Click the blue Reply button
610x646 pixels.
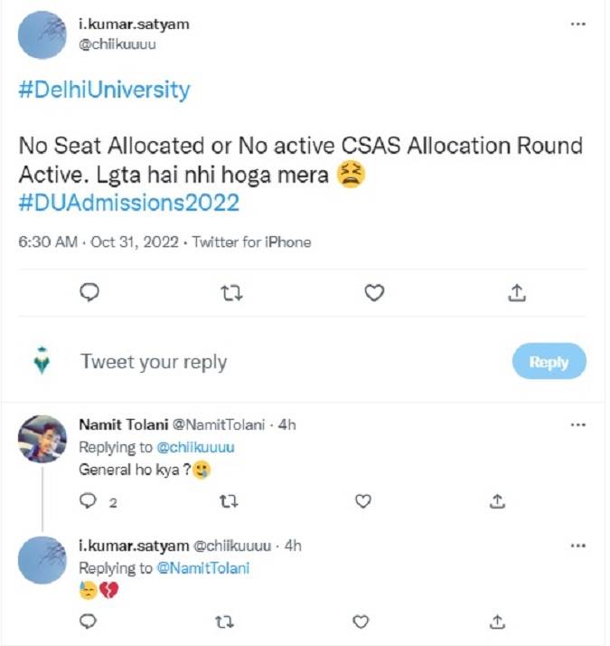[549, 362]
